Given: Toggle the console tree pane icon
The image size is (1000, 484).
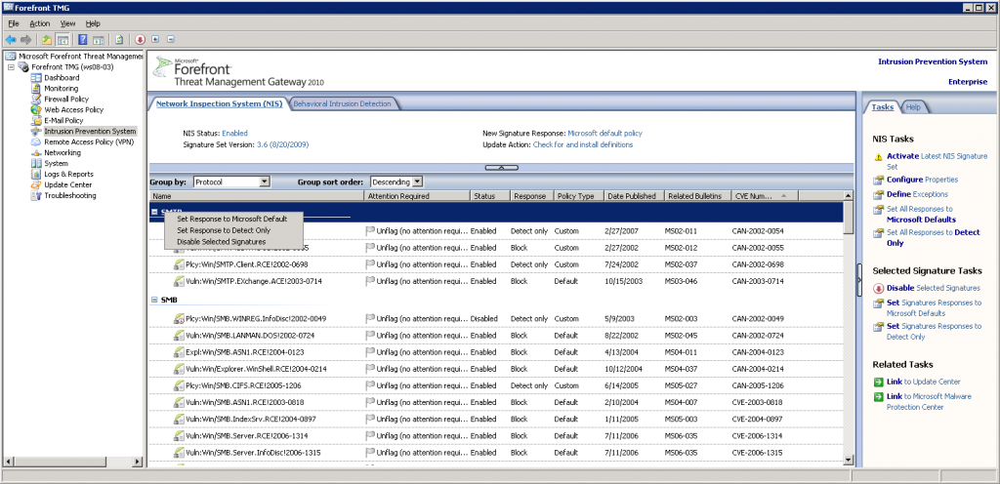Looking at the screenshot, I should [62, 39].
